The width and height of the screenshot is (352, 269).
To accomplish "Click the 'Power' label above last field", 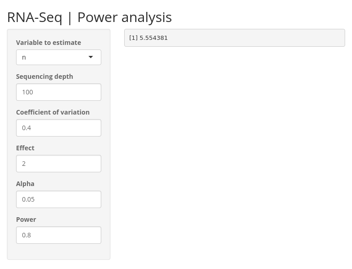I will (x=26, y=220).
